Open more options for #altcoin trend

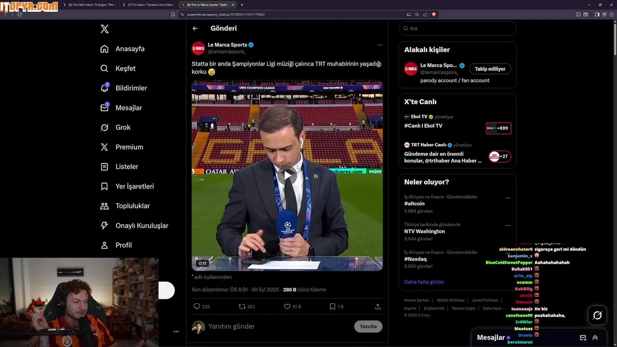[508, 198]
